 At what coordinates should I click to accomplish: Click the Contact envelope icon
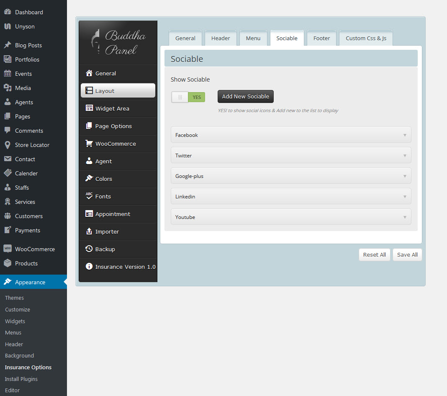pyautogui.click(x=8, y=159)
